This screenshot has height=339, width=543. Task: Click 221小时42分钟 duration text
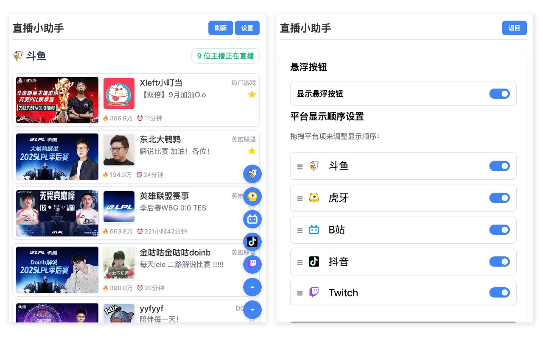pos(165,231)
